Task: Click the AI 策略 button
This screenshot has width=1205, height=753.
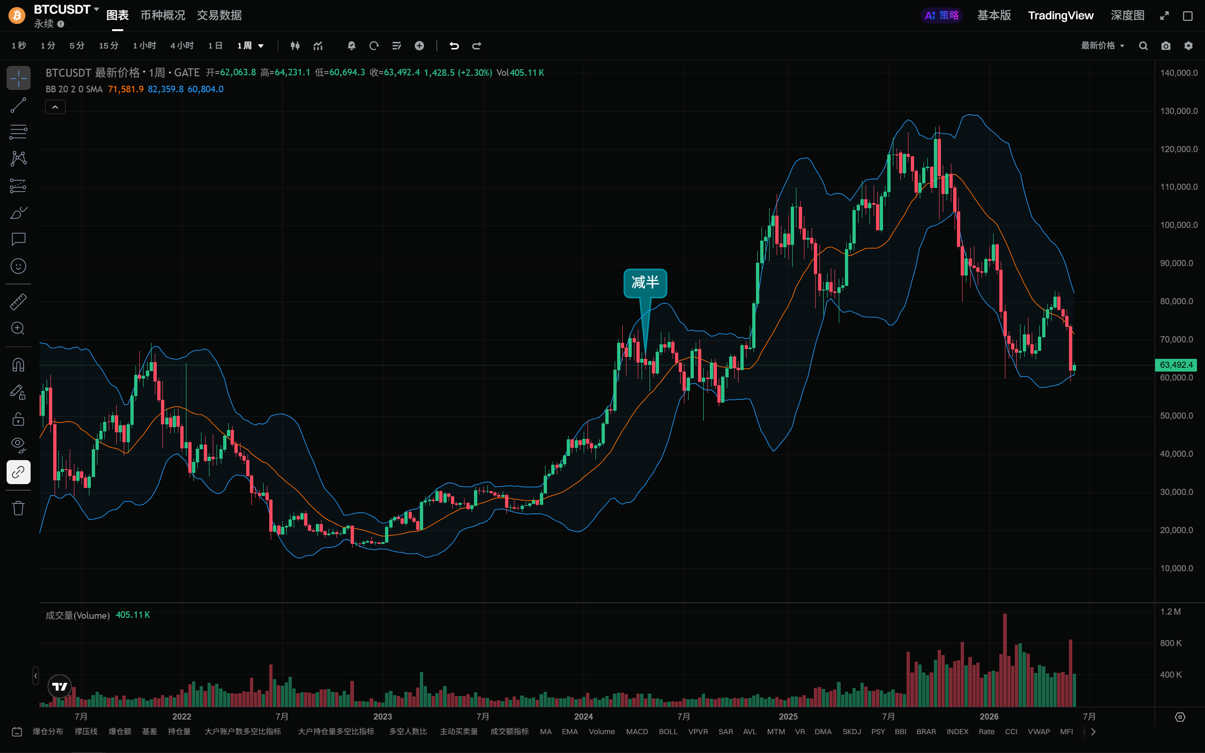Action: tap(941, 16)
